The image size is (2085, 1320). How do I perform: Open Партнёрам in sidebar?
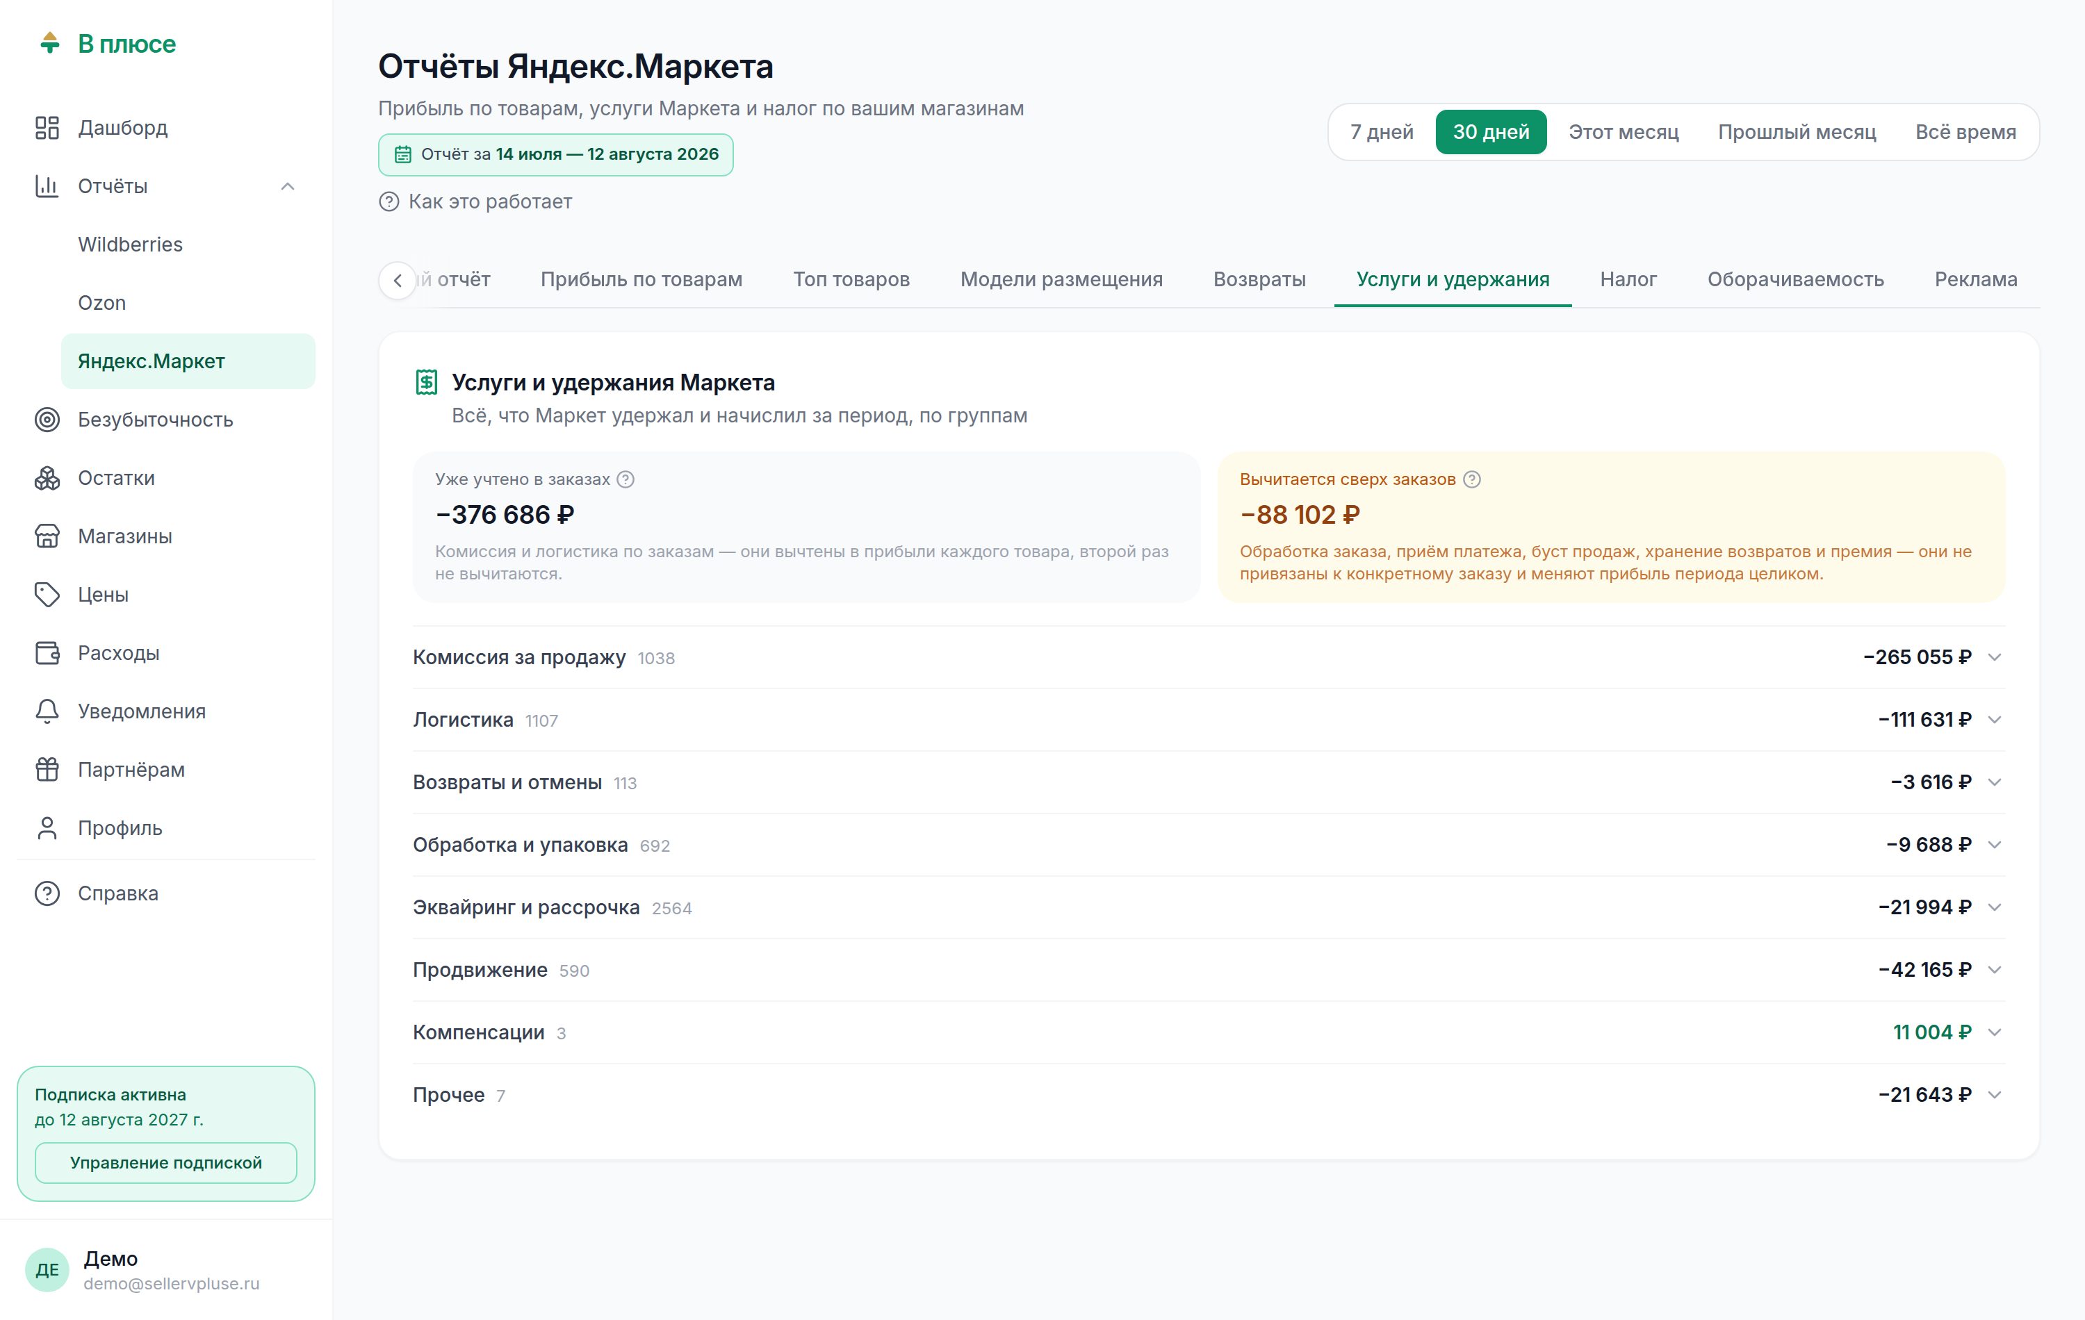(166, 770)
